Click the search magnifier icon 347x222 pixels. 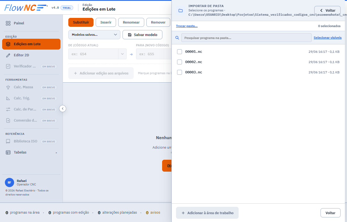click(177, 38)
